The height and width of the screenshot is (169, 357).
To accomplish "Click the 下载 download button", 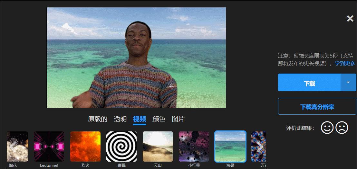I will click(309, 83).
